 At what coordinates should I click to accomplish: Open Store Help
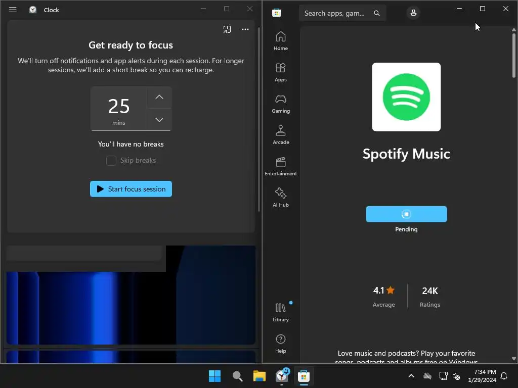tap(280, 344)
